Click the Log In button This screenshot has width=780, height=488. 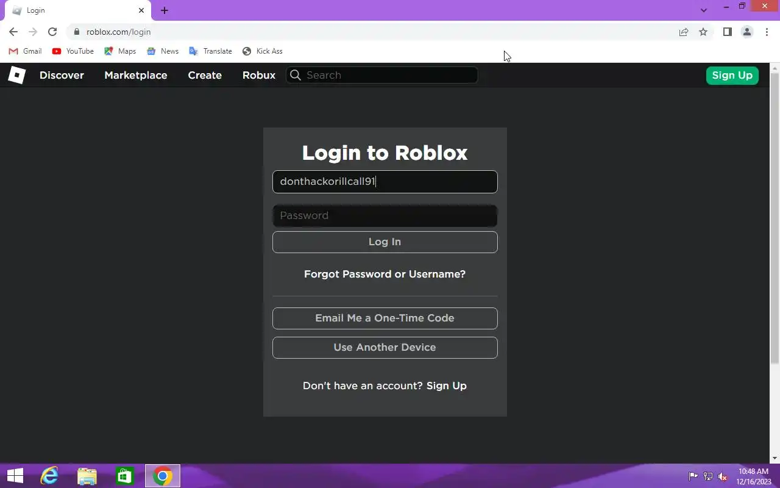385,242
